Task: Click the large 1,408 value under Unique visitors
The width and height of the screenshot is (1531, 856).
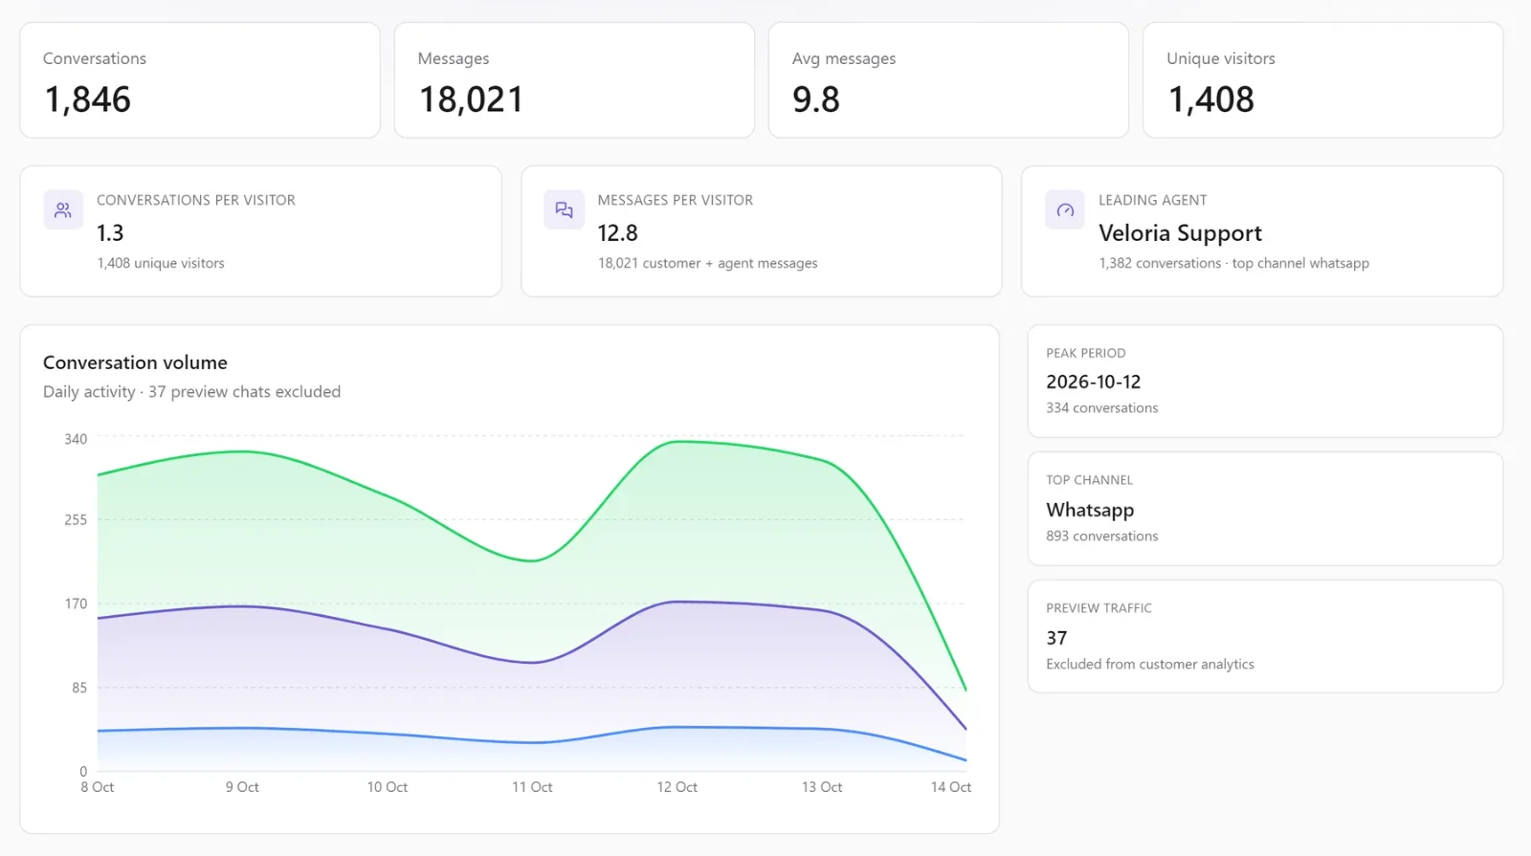Action: (1211, 99)
